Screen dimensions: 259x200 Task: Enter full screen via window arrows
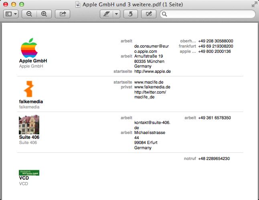point(254,4)
